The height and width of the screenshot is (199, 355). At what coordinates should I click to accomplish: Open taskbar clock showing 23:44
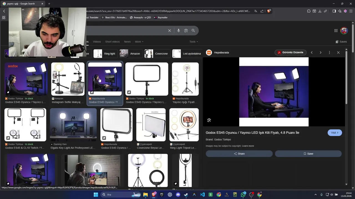point(346,195)
